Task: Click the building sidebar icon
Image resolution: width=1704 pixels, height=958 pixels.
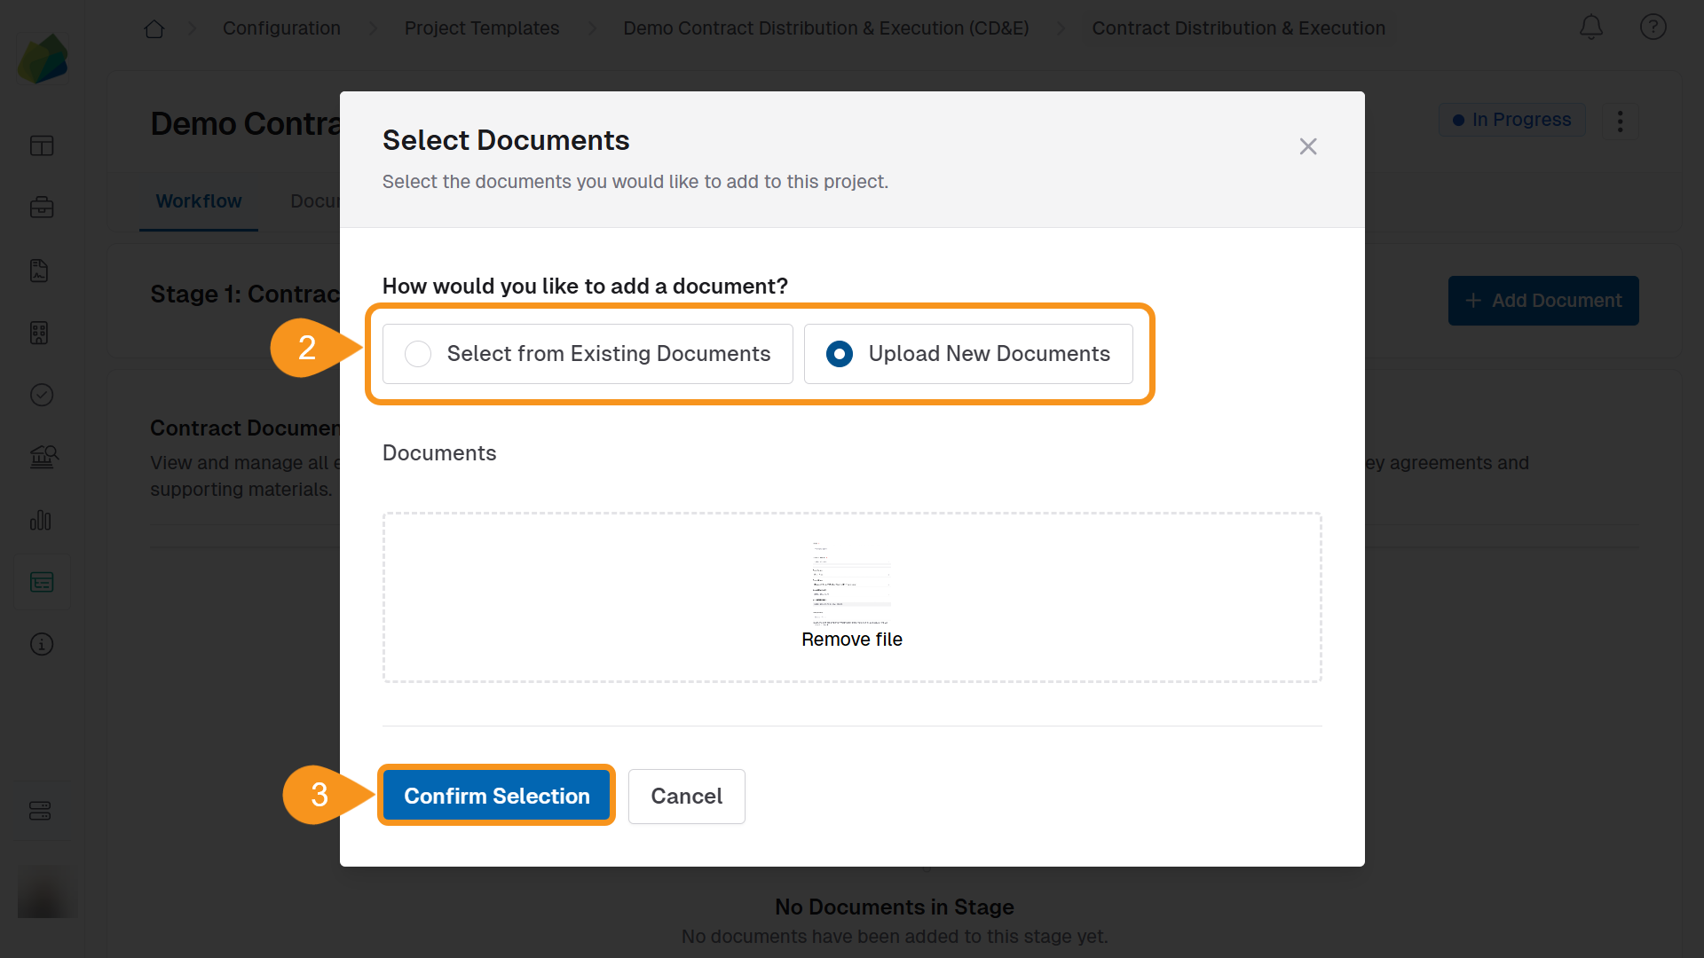Action: coord(39,333)
